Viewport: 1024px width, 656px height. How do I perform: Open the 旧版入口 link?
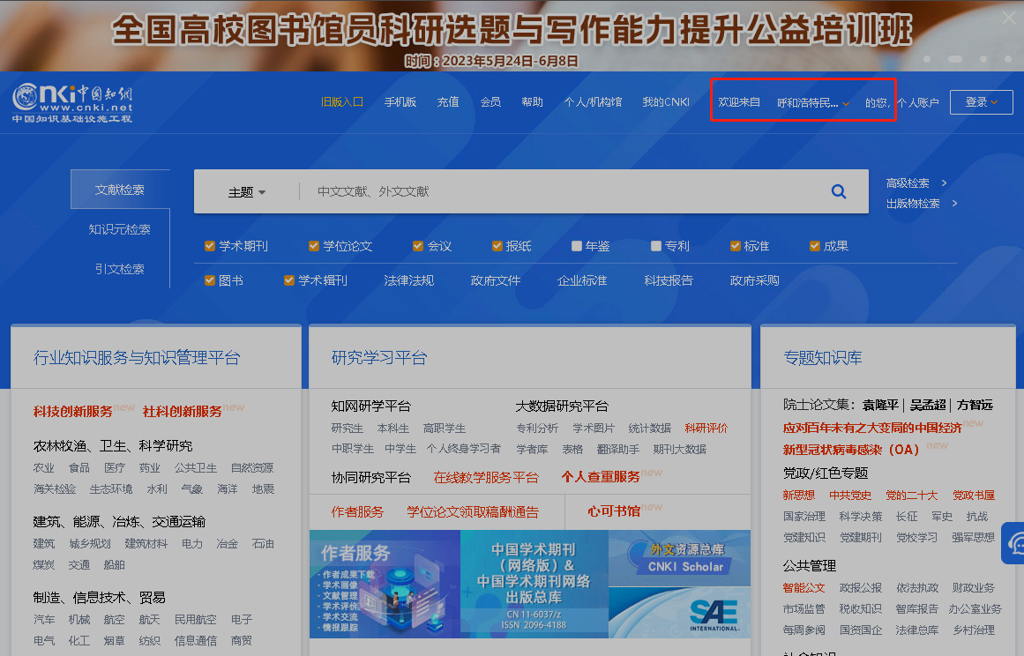point(342,102)
